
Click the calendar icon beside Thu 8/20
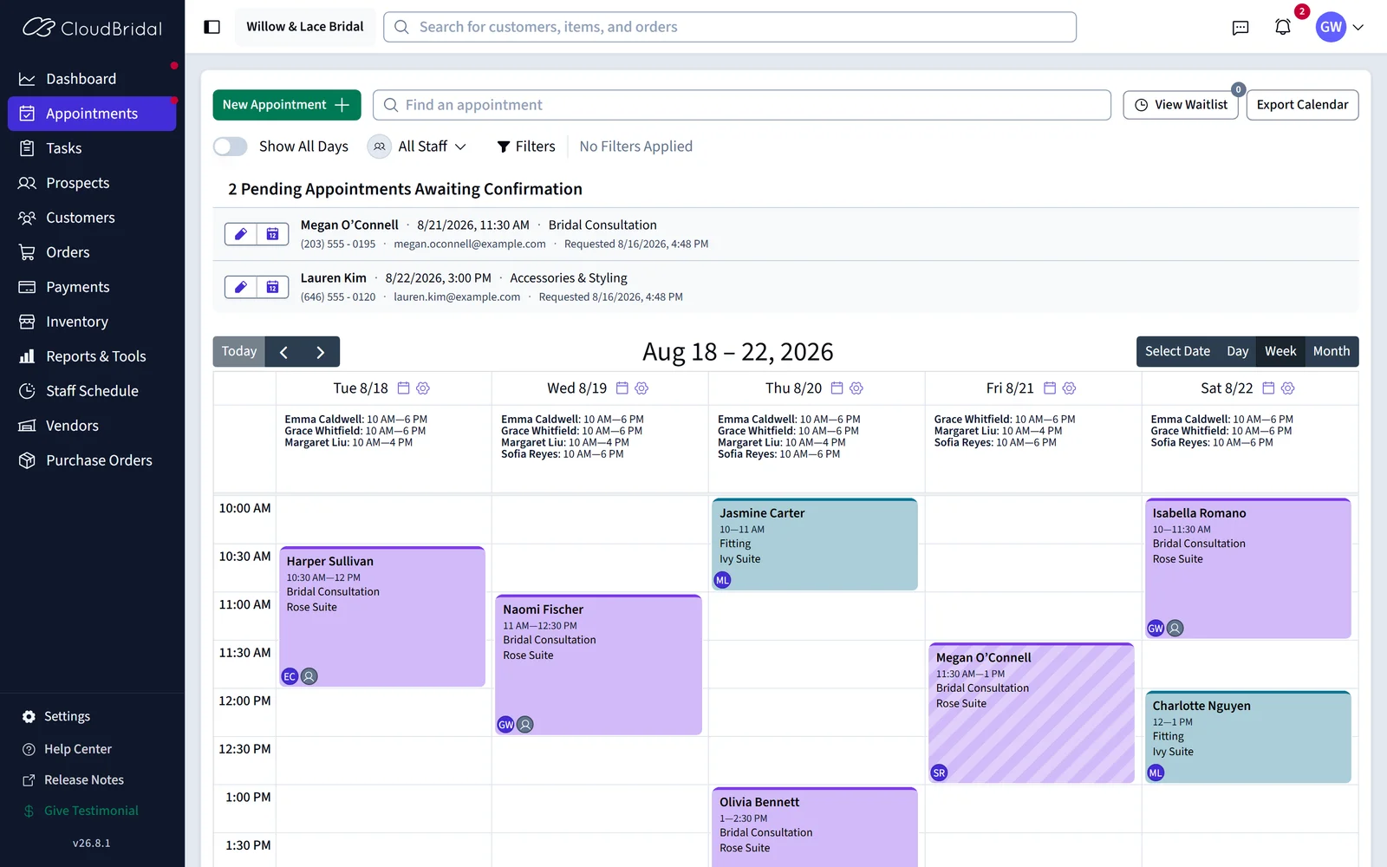coord(837,388)
